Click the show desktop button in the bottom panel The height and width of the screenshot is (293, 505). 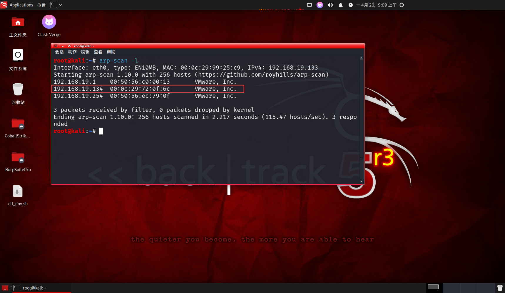[x=5, y=288]
